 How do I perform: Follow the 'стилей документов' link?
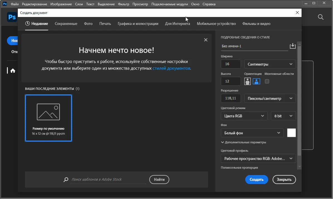171,68
